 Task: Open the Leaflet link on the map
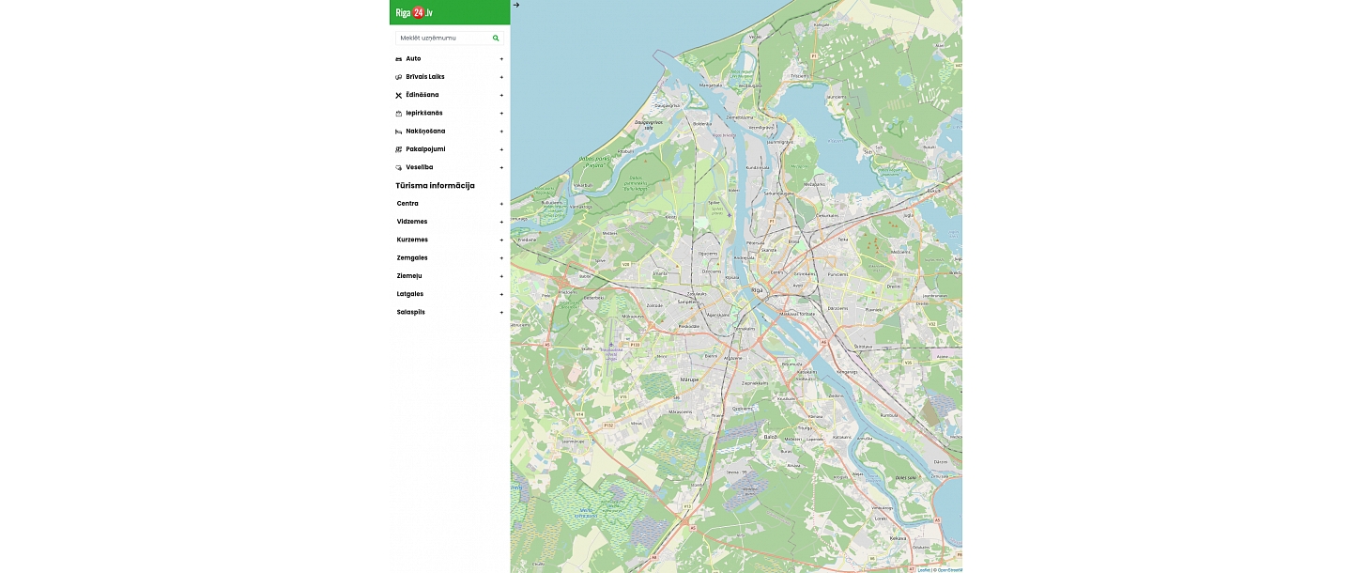click(923, 569)
